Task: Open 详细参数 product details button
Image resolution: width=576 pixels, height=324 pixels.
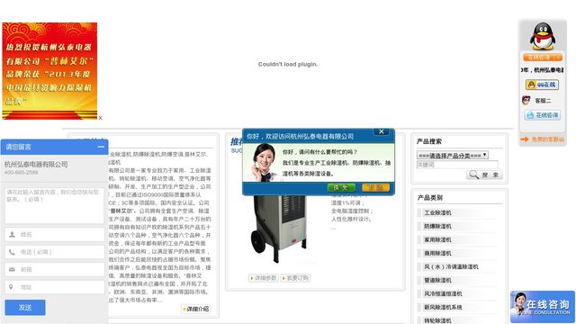Action: point(263,278)
